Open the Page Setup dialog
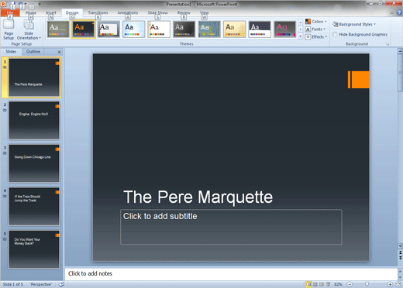This screenshot has width=403, height=288. (9, 29)
